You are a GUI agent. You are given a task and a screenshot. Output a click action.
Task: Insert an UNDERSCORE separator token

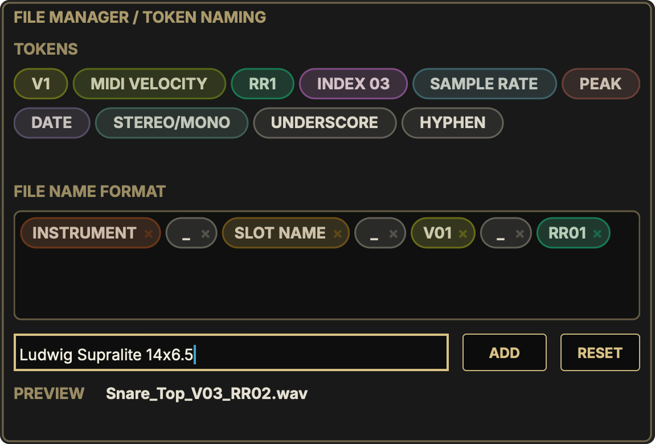(x=325, y=123)
